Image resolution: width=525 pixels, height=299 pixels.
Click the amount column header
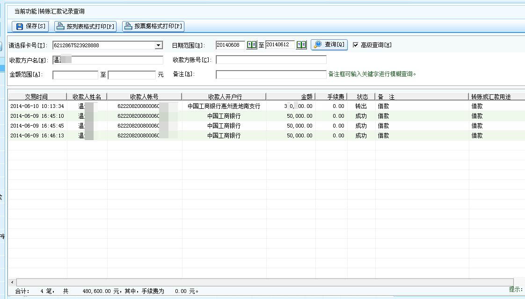click(x=306, y=97)
